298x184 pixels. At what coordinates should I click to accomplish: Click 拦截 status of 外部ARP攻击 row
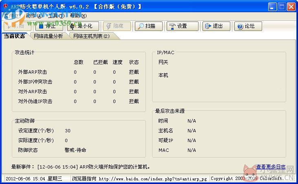(x=134, y=72)
